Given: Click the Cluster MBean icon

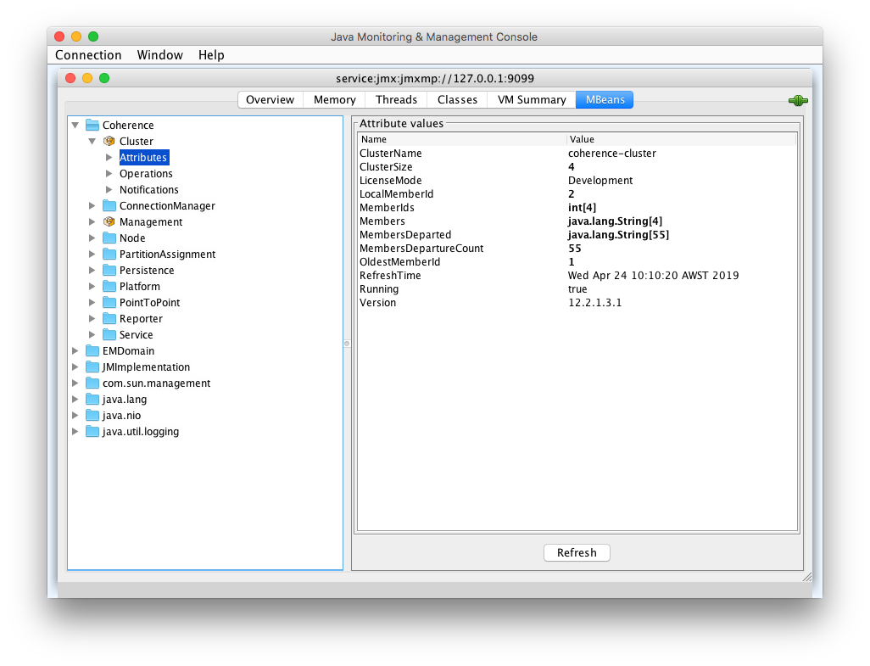Looking at the screenshot, I should (x=109, y=142).
